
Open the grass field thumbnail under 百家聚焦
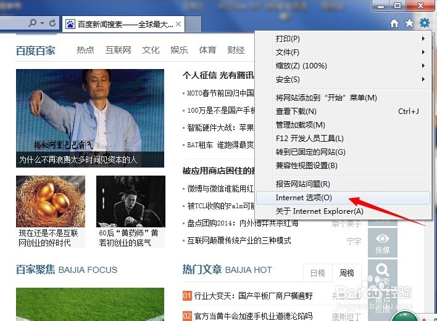90,304
